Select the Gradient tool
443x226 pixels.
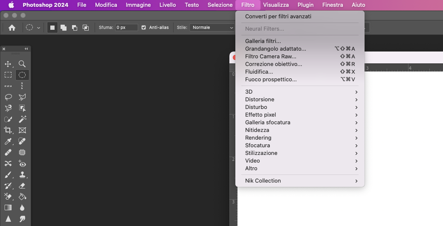pyautogui.click(x=8, y=208)
